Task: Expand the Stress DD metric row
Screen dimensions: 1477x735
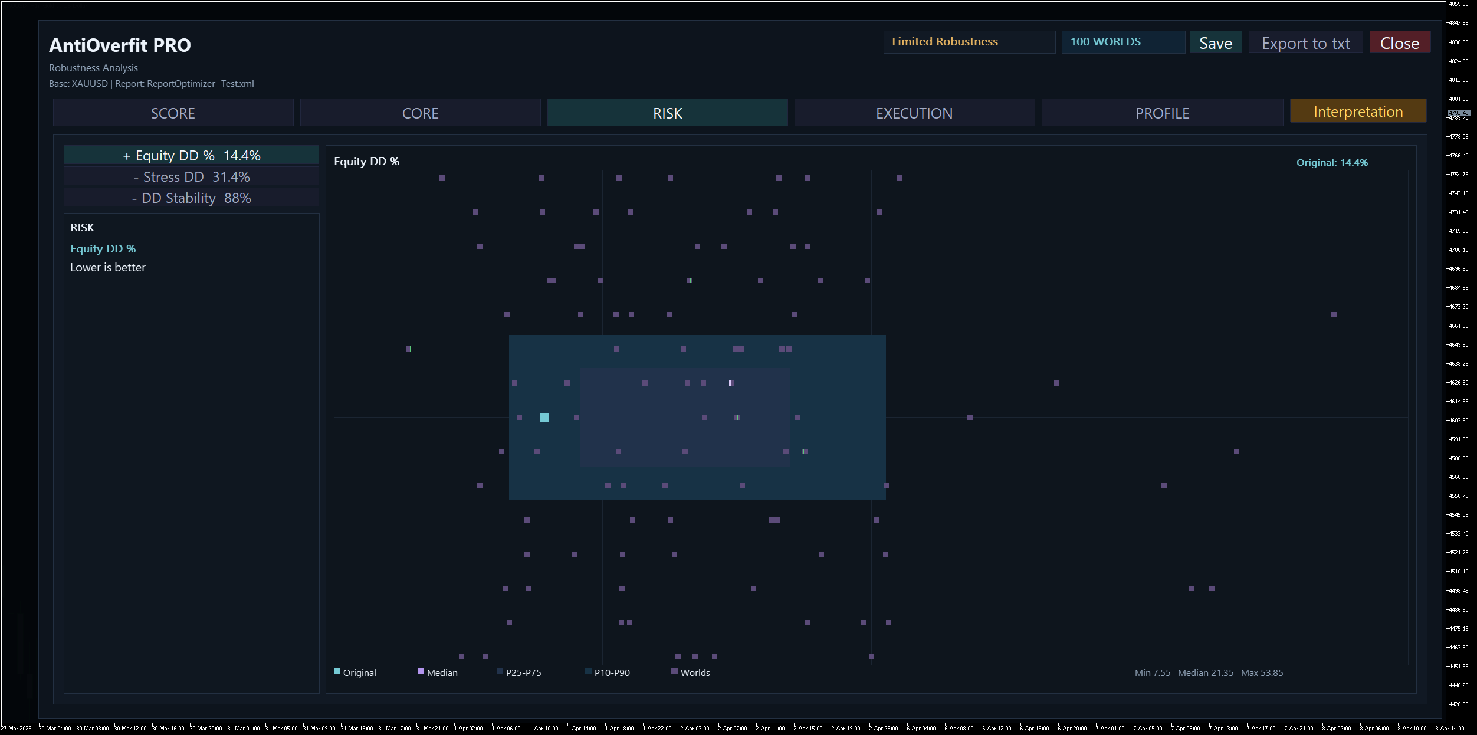Action: tap(191, 177)
